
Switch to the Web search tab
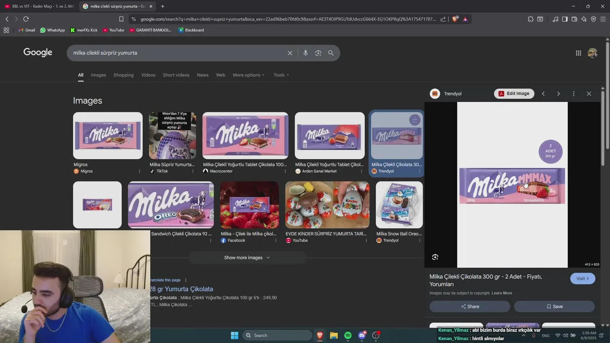[x=221, y=75]
